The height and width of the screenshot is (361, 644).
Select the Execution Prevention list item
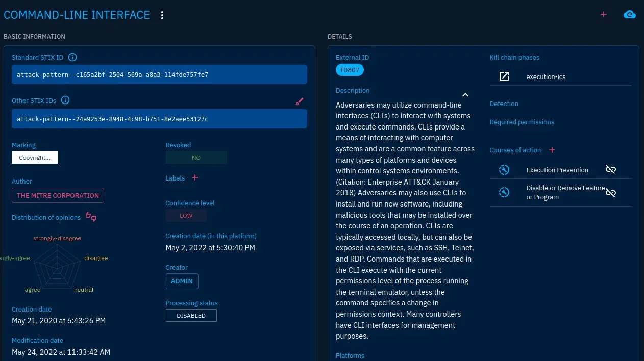557,170
